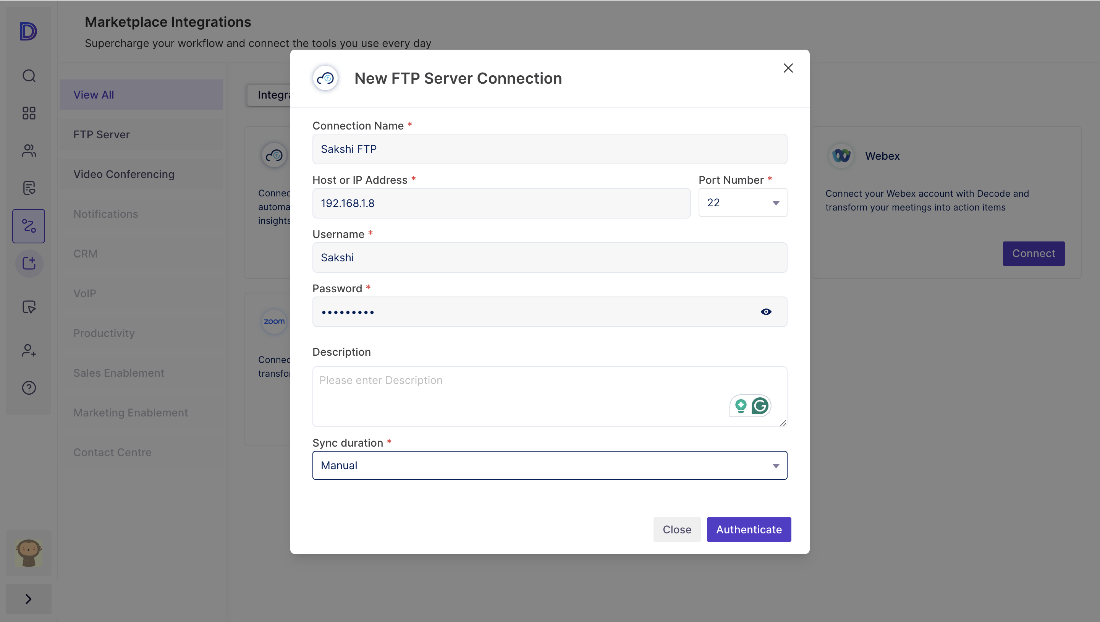
Task: Click the integrations icon in the sidebar
Action: point(29,226)
